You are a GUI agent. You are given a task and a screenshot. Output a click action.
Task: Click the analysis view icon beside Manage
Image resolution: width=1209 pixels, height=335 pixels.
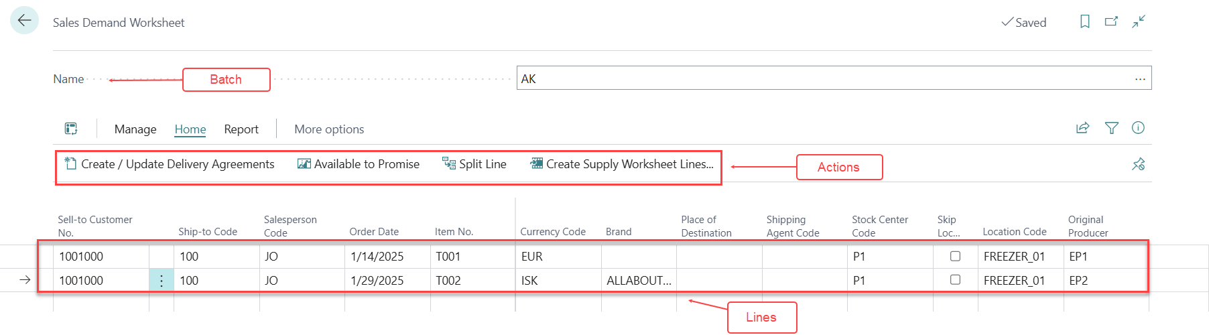[x=71, y=129]
